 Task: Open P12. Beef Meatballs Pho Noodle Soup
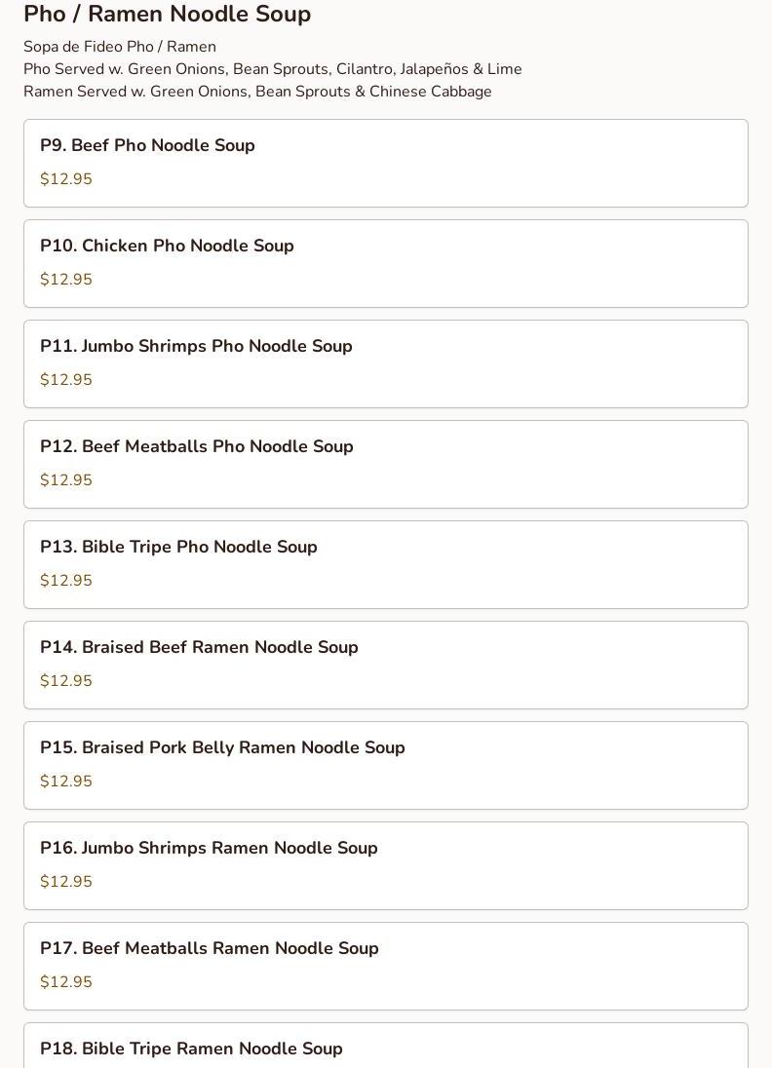[386, 465]
